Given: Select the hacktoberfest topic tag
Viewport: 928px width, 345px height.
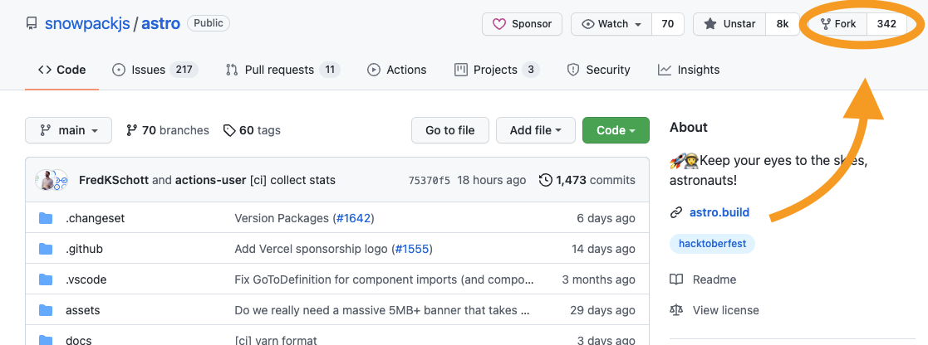Looking at the screenshot, I should pyautogui.click(x=712, y=243).
